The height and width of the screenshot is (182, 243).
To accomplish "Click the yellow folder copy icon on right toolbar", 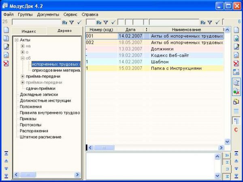I will pos(236,102).
